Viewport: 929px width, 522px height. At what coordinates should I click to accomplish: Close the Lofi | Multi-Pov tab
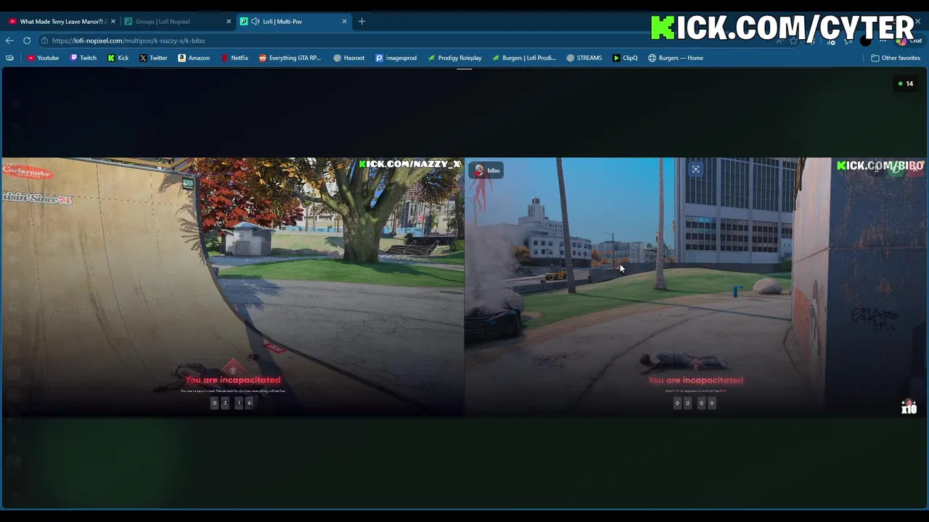pyautogui.click(x=345, y=22)
